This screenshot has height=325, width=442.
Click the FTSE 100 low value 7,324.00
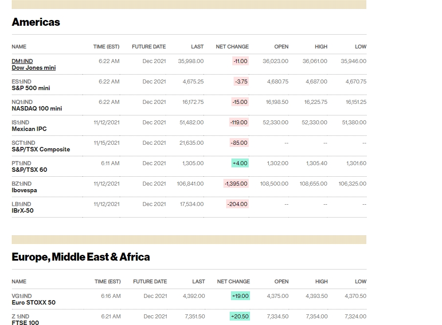[356, 317]
